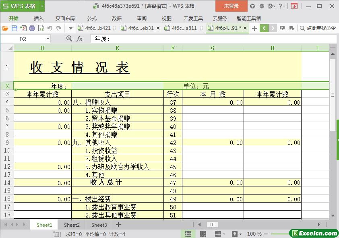The height and width of the screenshot is (238, 339).
Task: Switch to page break preview view
Action: click(x=203, y=234)
